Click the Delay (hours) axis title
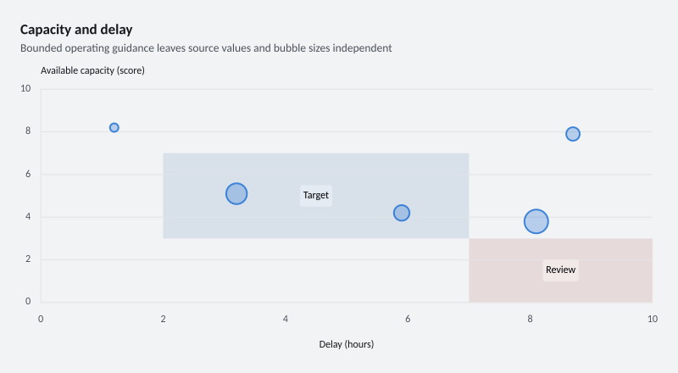This screenshot has width=678, height=373. [x=347, y=344]
